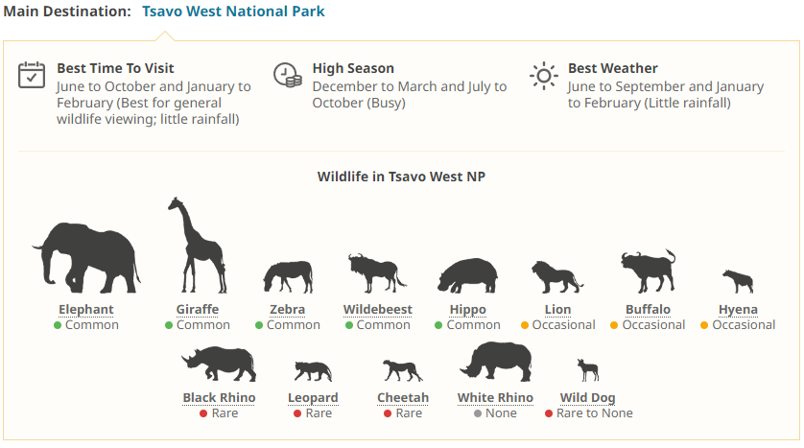
Task: Click the green Common dot under Elephant
Action: point(58,325)
